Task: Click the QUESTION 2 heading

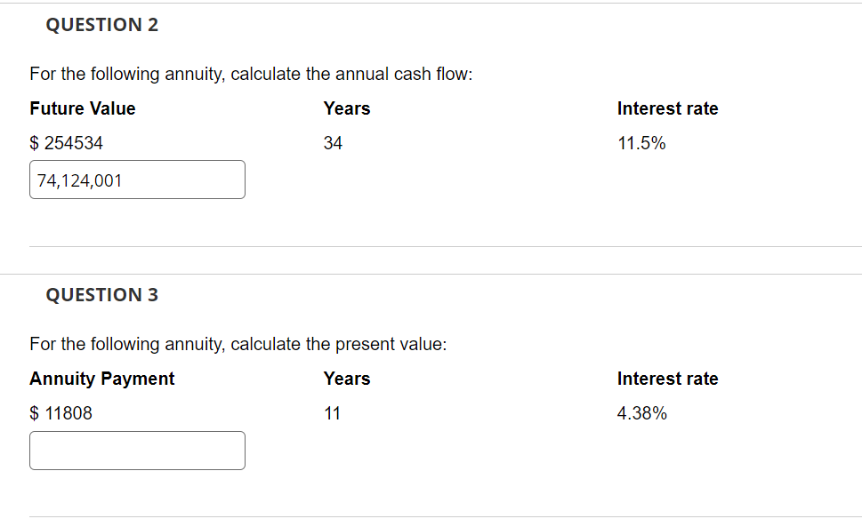Action: (x=101, y=25)
